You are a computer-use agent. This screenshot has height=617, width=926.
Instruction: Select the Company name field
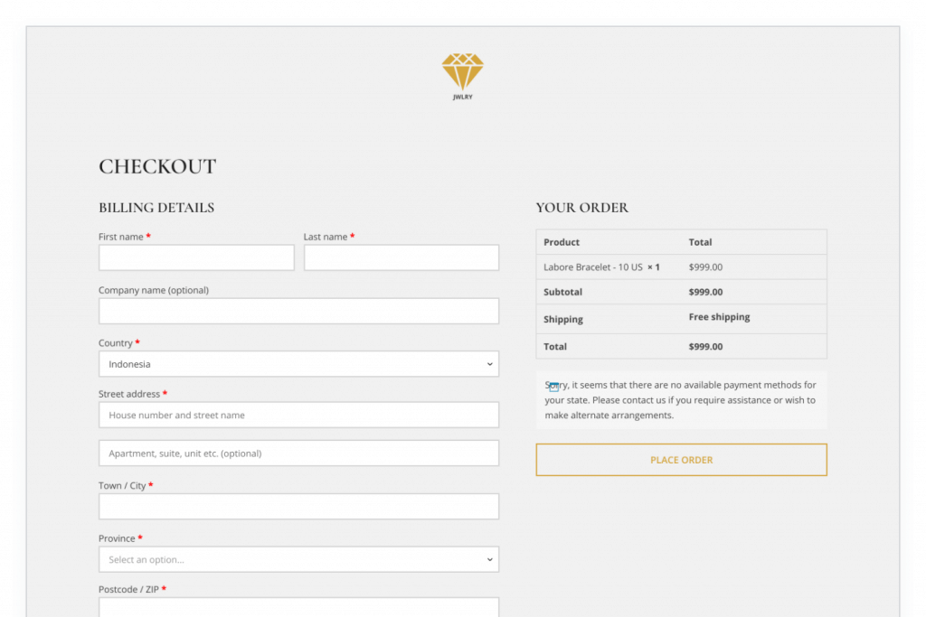298,311
